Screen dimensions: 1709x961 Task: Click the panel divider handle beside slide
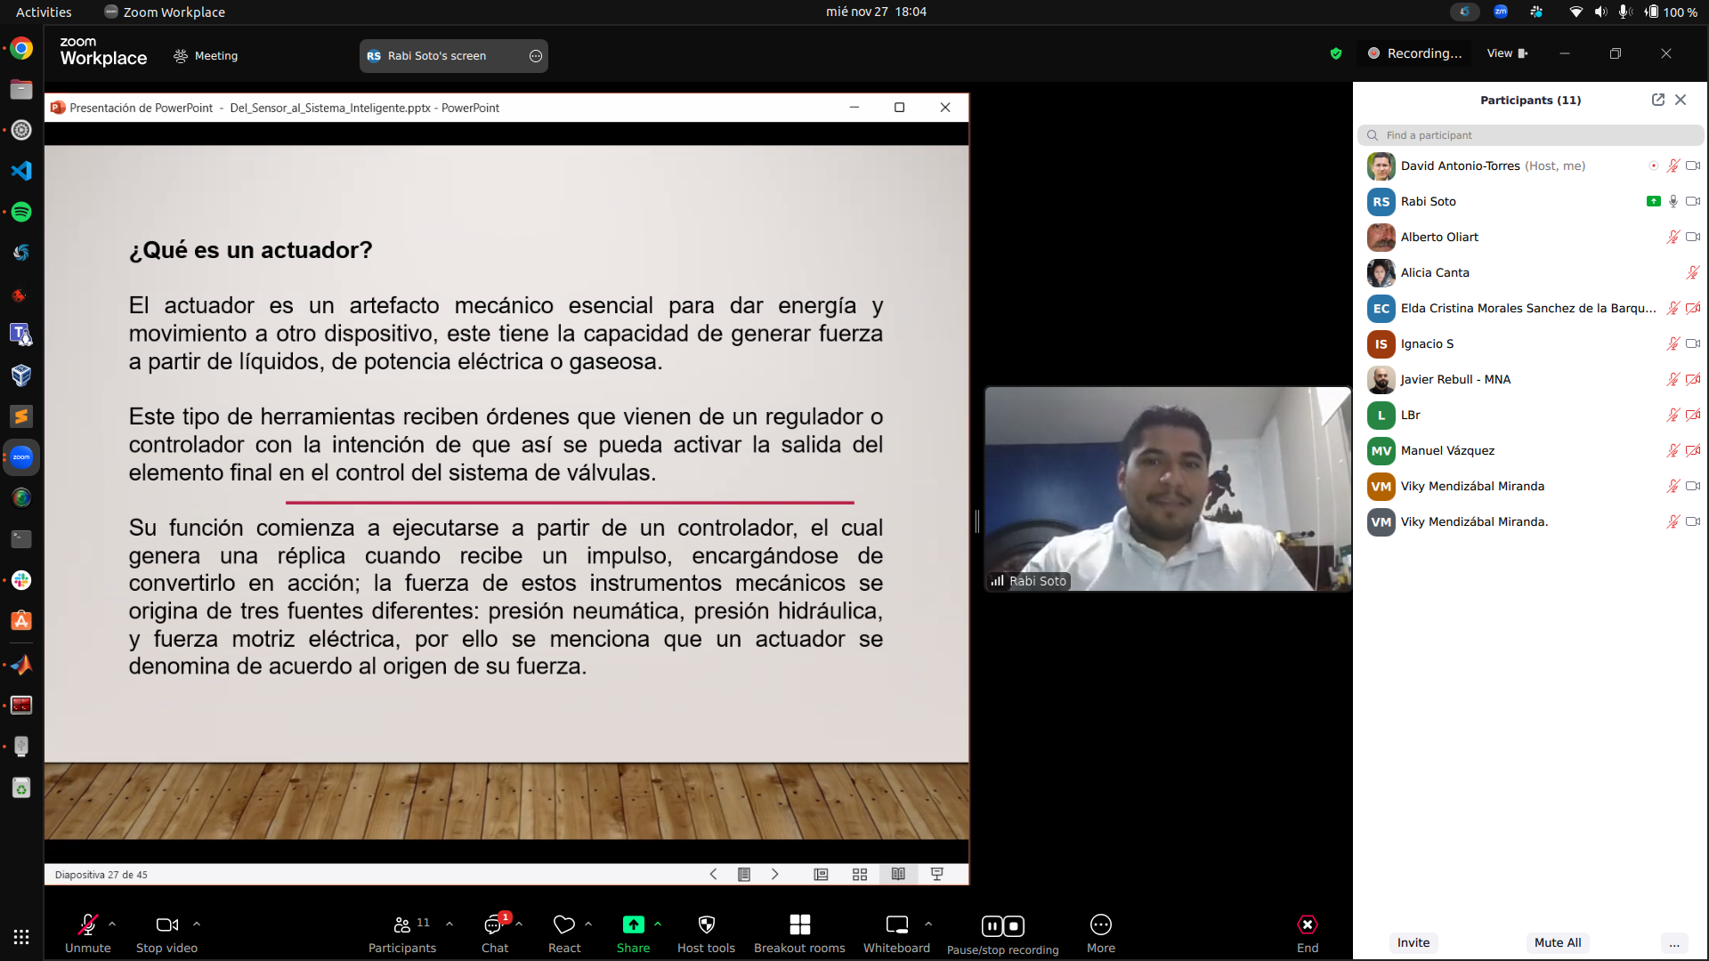pyautogui.click(x=976, y=521)
